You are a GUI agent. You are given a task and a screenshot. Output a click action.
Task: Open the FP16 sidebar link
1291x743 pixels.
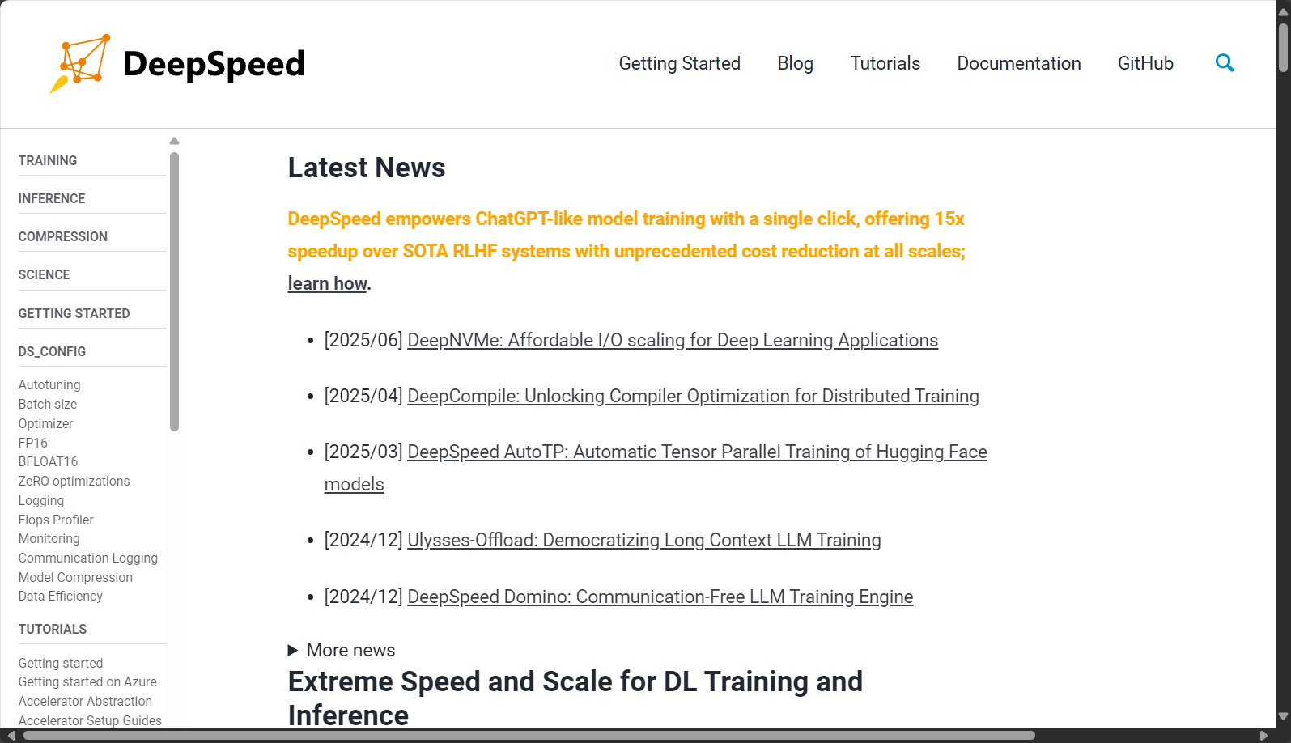pos(33,443)
